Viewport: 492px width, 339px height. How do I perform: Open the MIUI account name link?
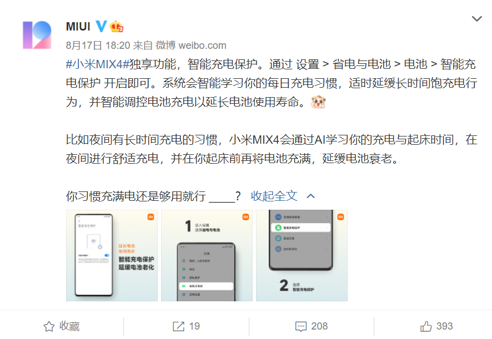coord(78,27)
